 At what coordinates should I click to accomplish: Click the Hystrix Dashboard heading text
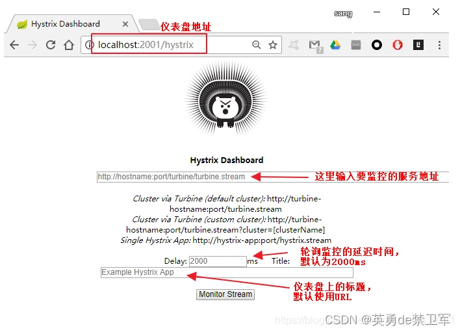[x=227, y=160]
